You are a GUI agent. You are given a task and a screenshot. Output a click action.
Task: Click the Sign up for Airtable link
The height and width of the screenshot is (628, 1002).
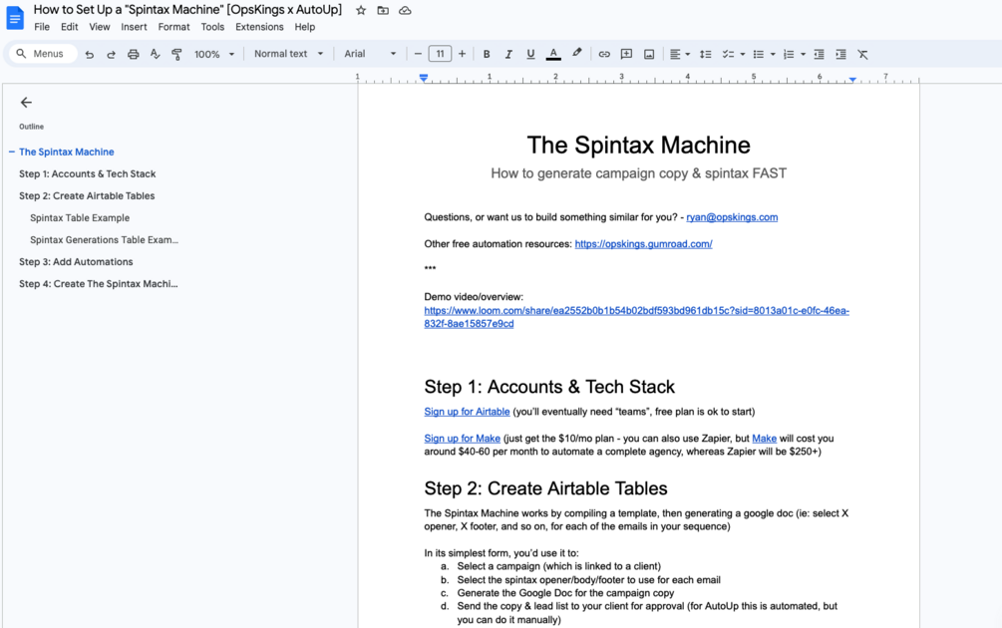(468, 412)
